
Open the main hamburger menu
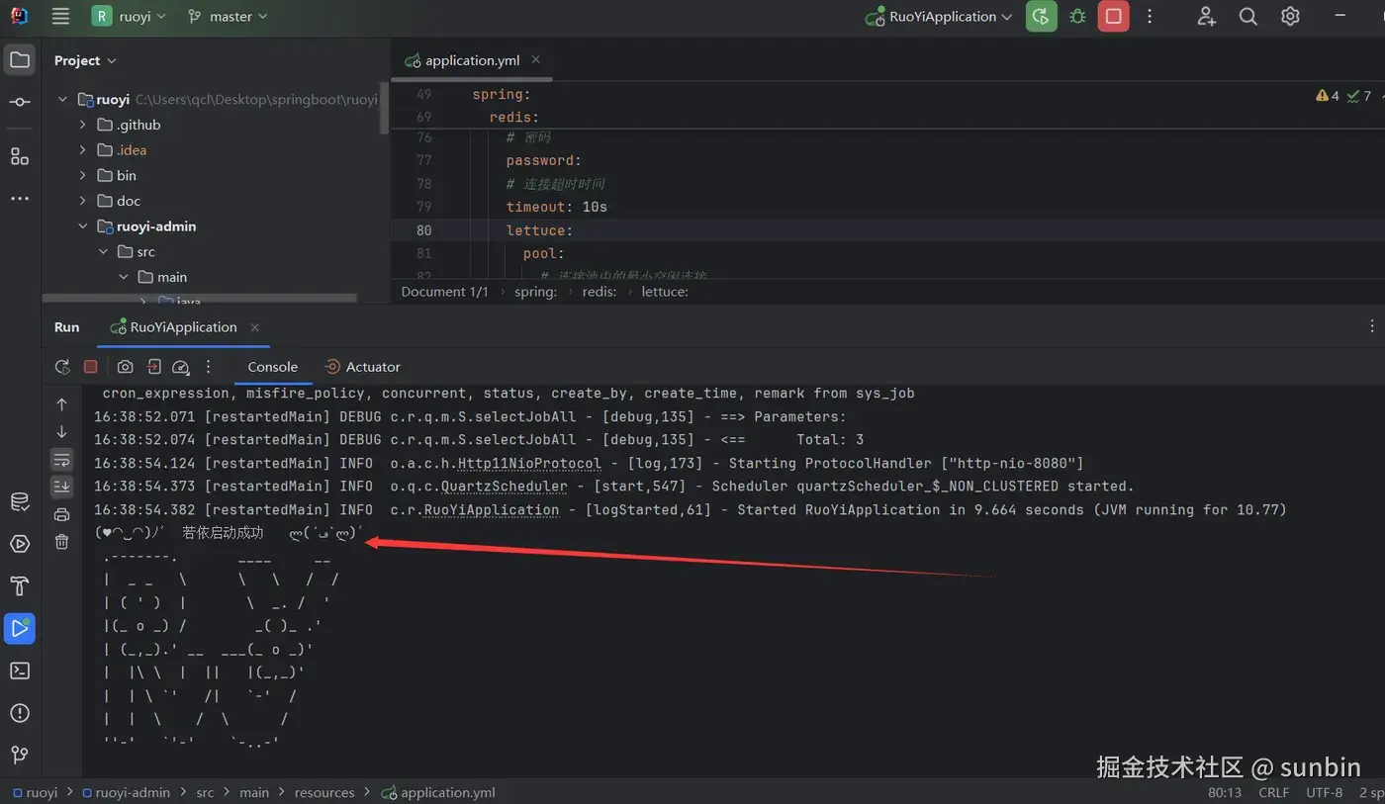(60, 17)
